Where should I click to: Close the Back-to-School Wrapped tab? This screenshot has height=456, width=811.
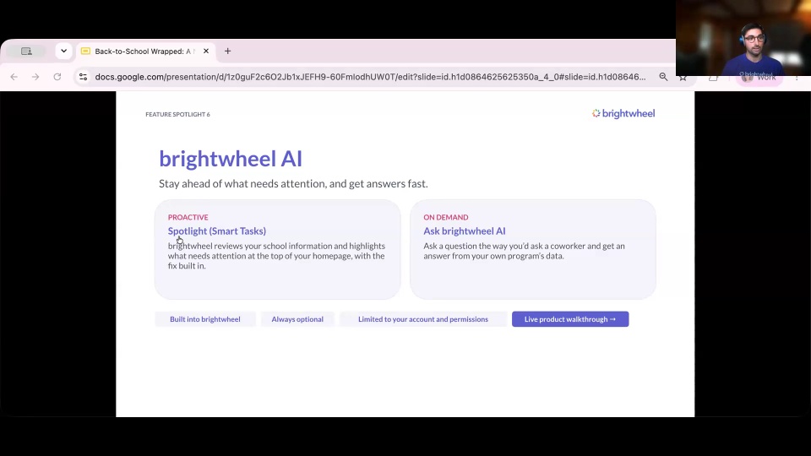tap(206, 52)
